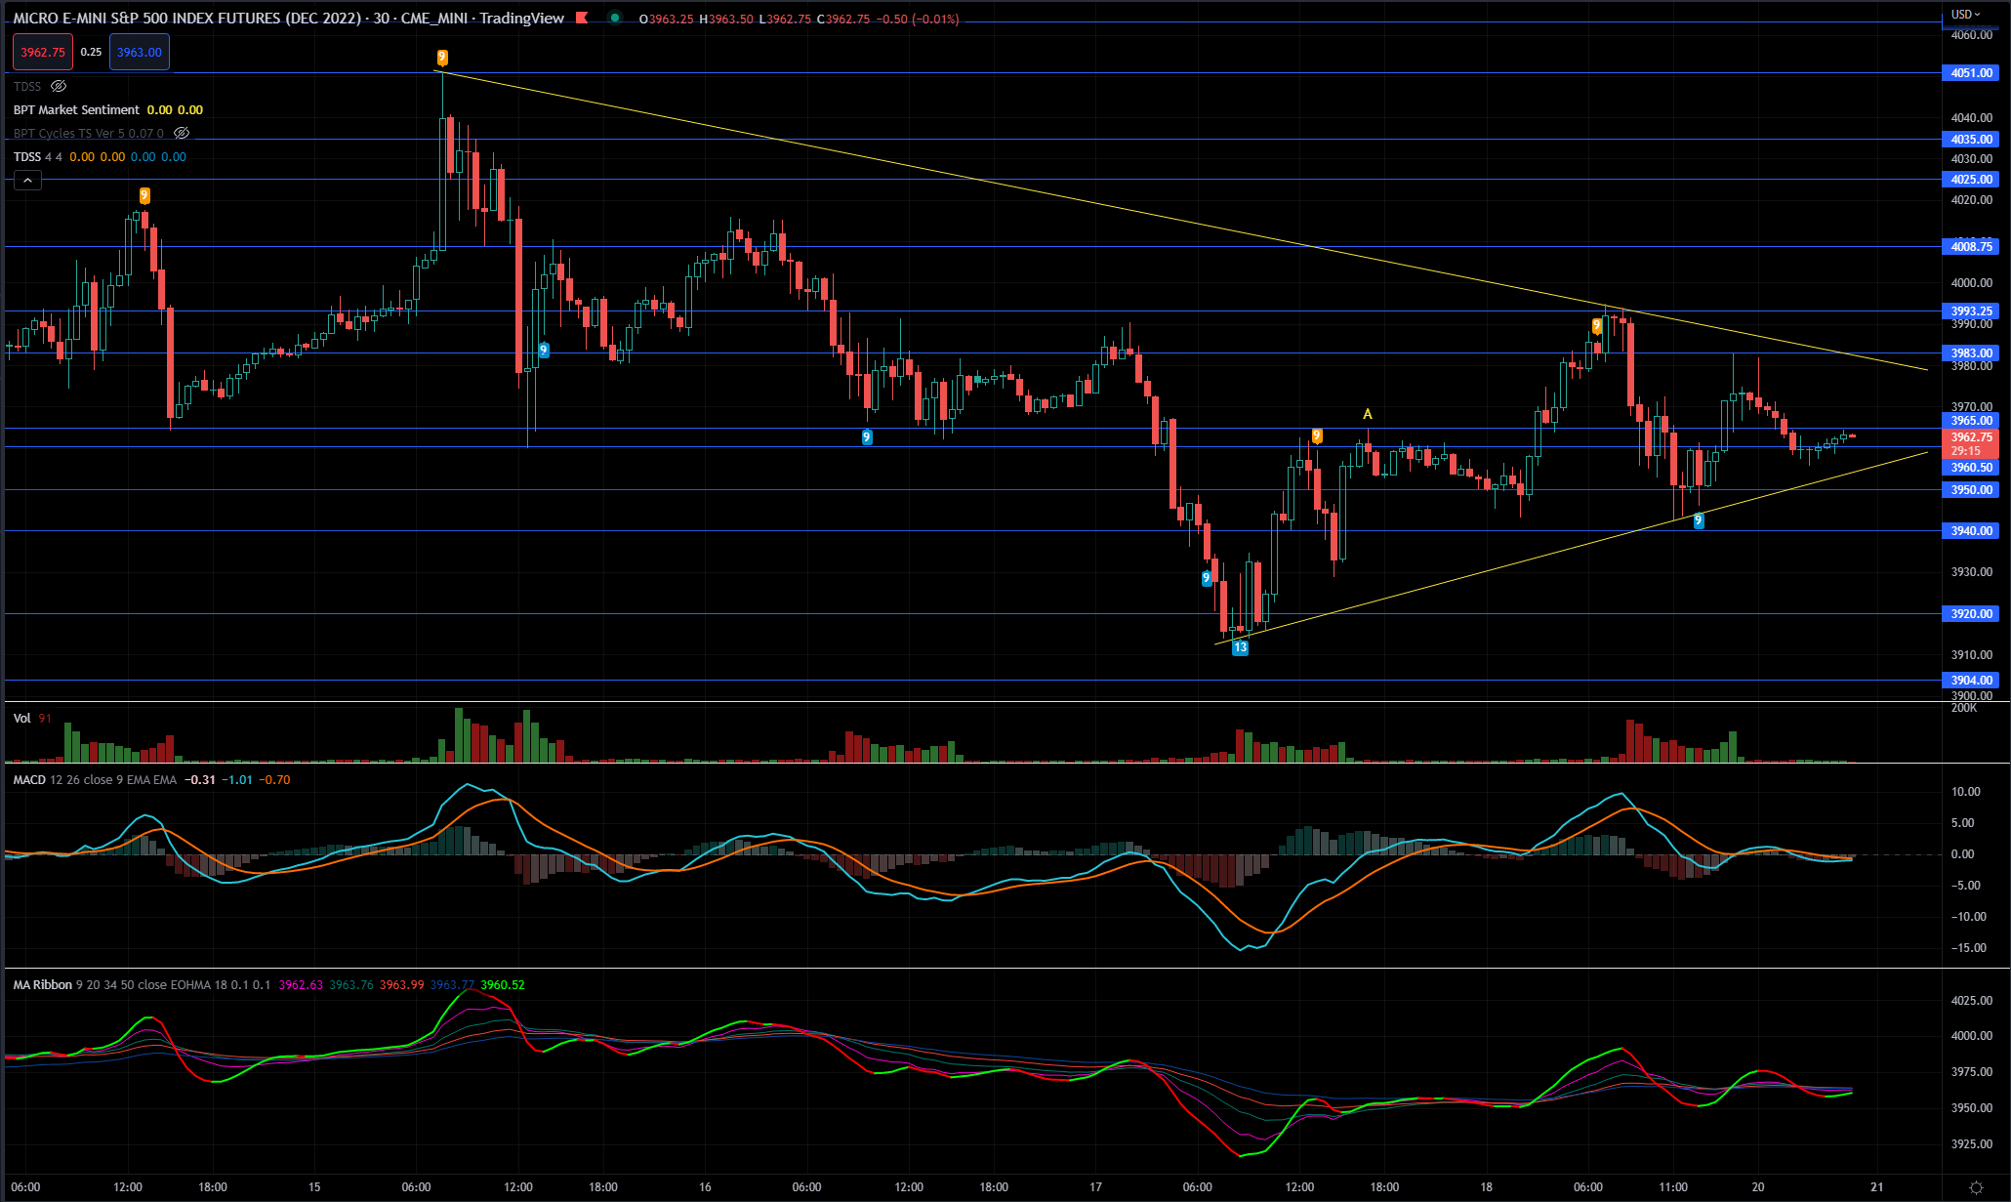Click the red flag icon beside the title
The image size is (2011, 1202).
582,18
